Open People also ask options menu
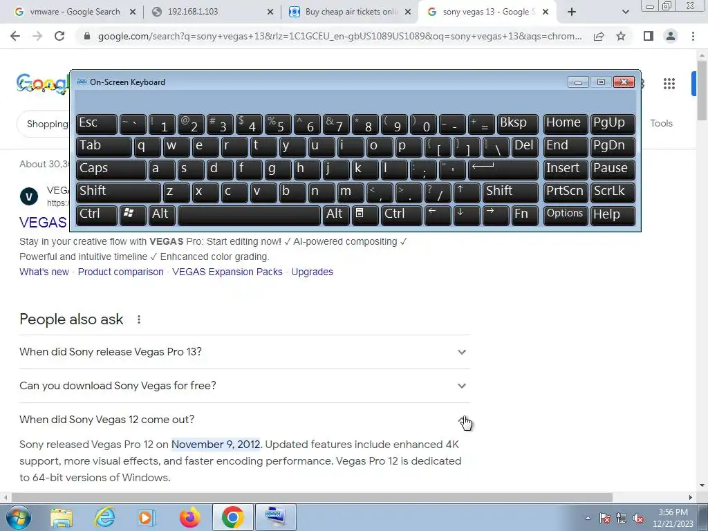Screen dimensions: 708x531 pyautogui.click(x=138, y=319)
